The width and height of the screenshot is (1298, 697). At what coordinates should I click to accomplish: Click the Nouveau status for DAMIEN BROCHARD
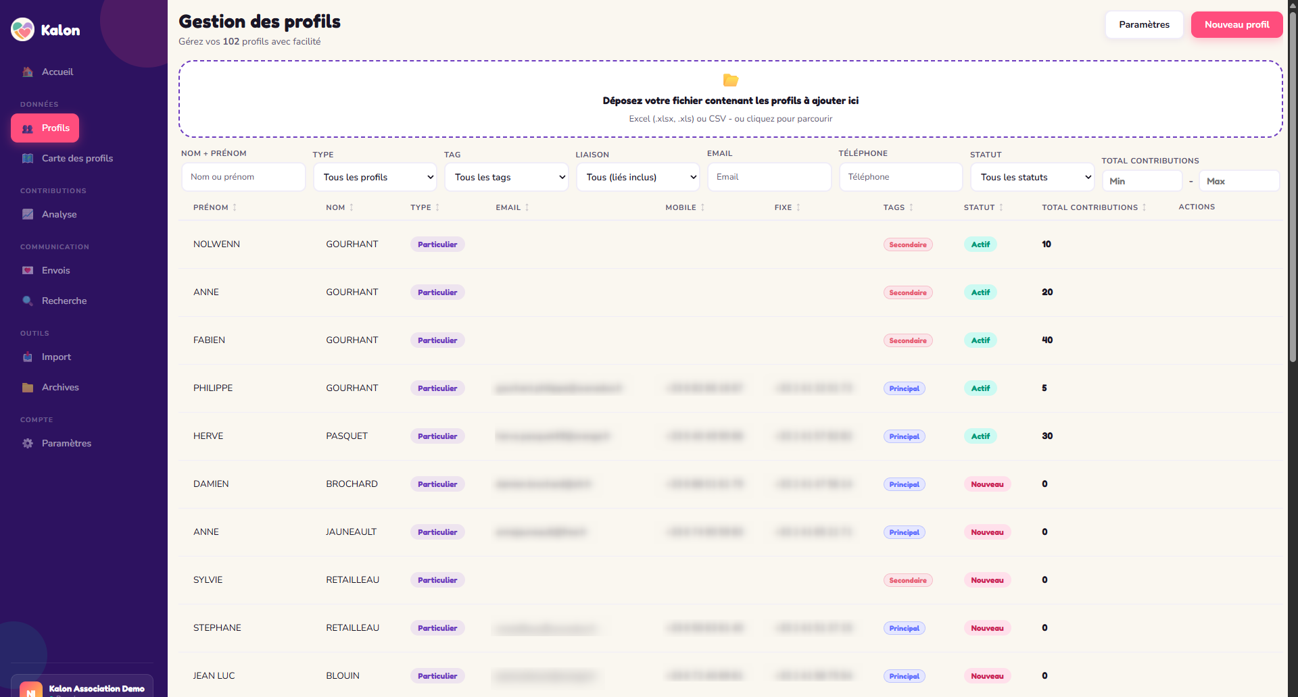pyautogui.click(x=987, y=484)
